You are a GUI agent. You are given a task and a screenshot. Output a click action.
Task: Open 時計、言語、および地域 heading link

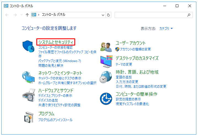137,72
